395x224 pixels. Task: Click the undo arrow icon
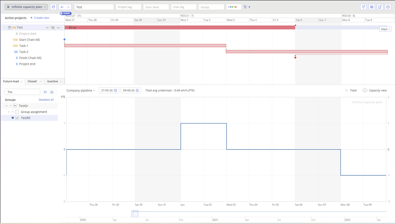coord(62,7)
